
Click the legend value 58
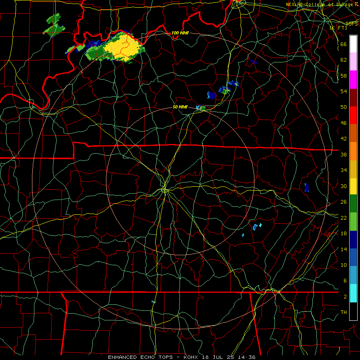[344, 76]
